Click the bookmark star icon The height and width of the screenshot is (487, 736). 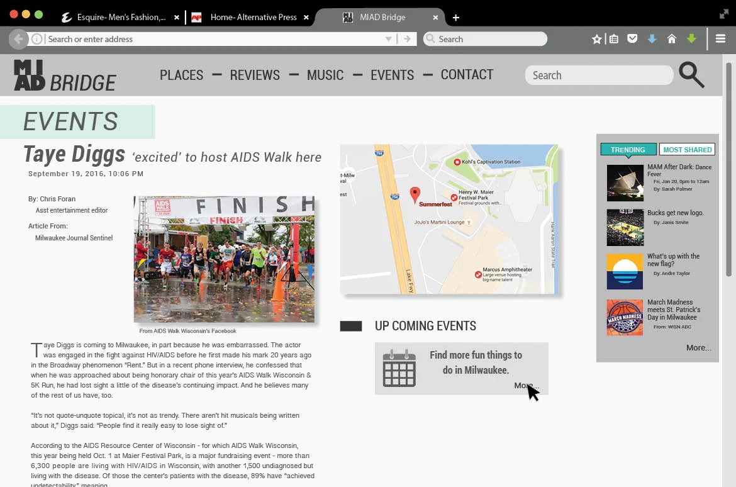(596, 39)
